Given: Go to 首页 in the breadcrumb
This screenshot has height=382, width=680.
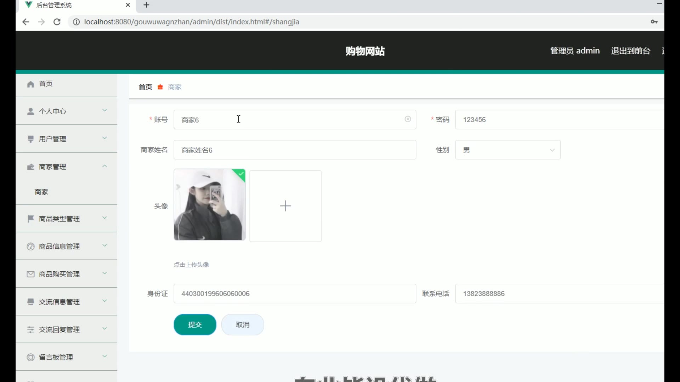Looking at the screenshot, I should point(145,87).
